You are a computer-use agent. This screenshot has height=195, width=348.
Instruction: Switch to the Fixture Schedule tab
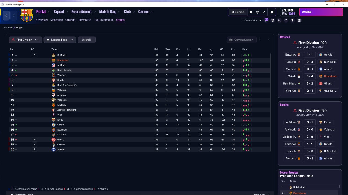pyautogui.click(x=103, y=20)
